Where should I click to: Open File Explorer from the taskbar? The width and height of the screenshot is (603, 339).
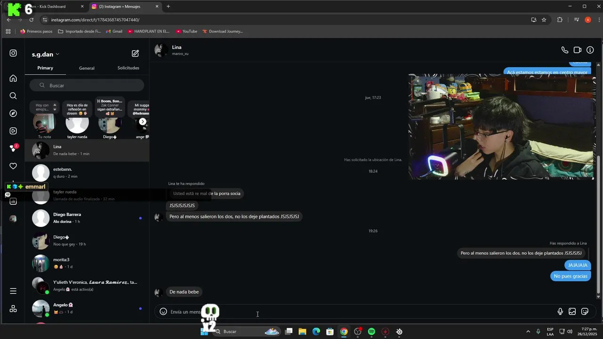[302, 331]
